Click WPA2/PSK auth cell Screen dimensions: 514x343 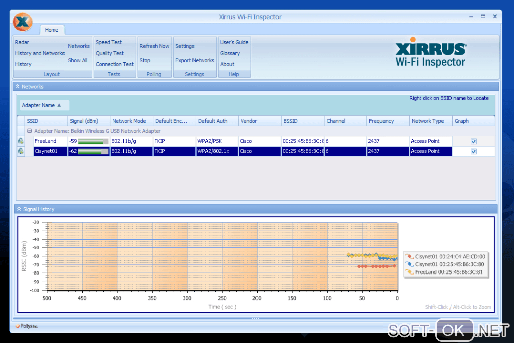(x=217, y=141)
